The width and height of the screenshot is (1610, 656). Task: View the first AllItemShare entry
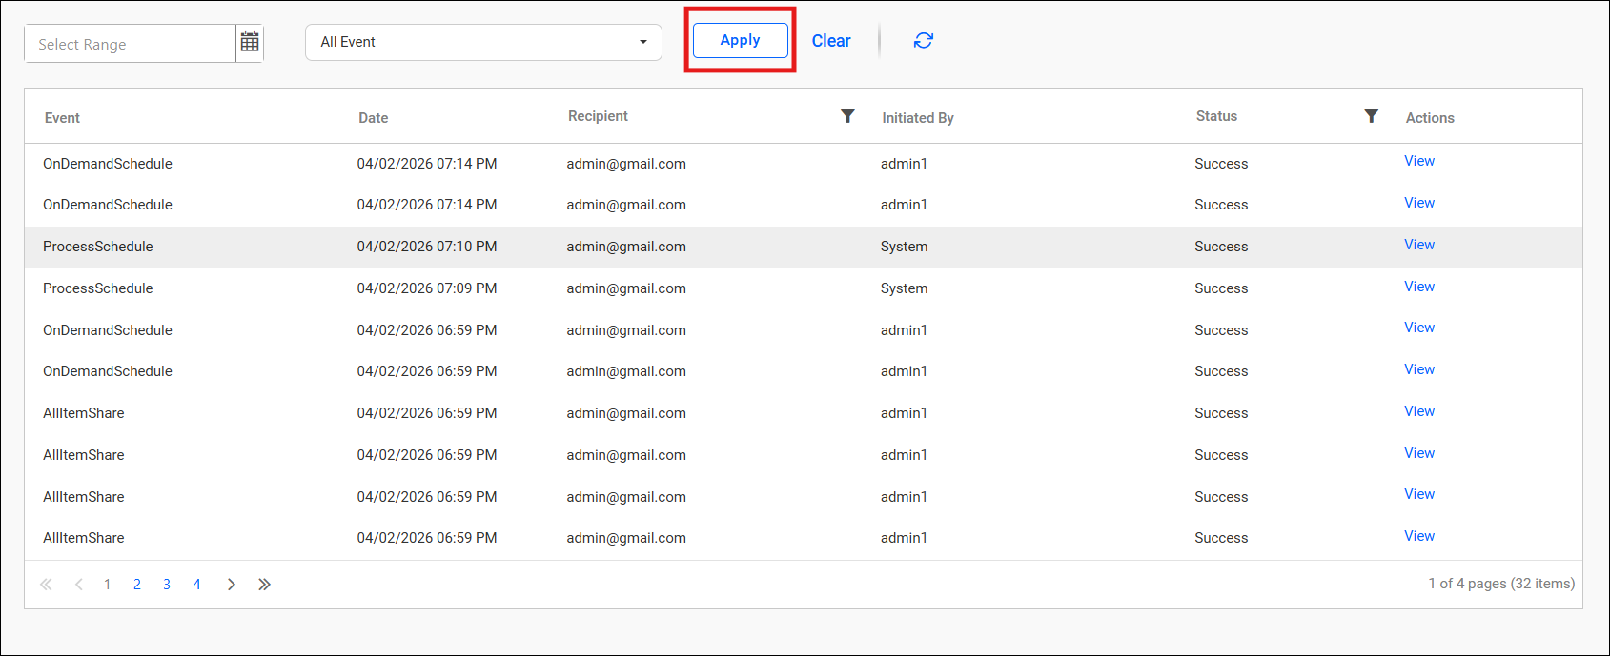pos(1419,411)
